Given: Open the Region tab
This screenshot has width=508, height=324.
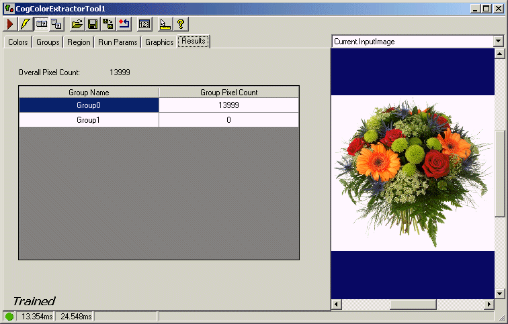Looking at the screenshot, I should 79,42.
